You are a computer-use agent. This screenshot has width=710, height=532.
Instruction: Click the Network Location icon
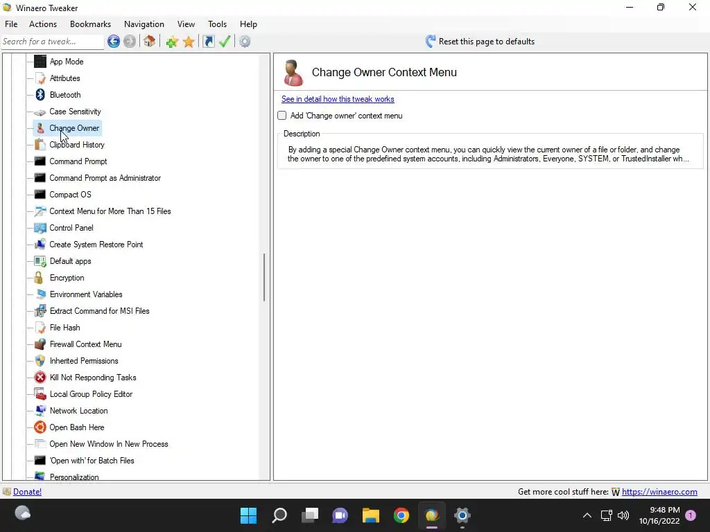[40, 411]
